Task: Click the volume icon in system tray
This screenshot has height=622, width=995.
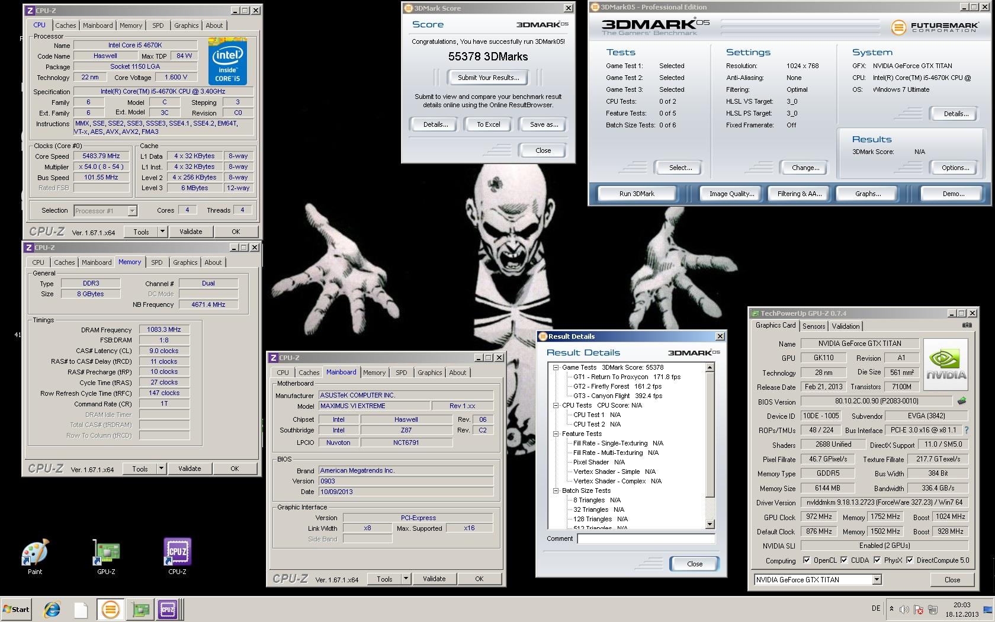Action: click(904, 610)
